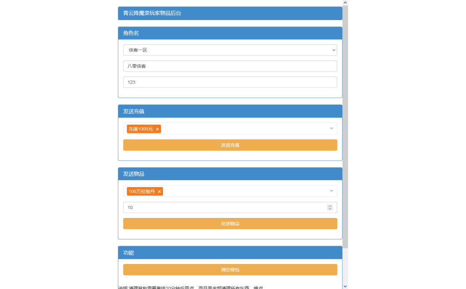The width and height of the screenshot is (466, 289).
Task: Remove the 充值1000元 tag
Action: point(157,129)
